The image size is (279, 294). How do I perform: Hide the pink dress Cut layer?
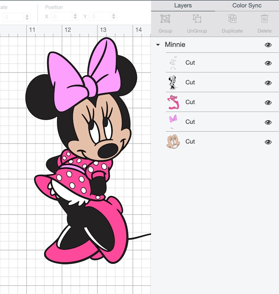click(x=268, y=102)
